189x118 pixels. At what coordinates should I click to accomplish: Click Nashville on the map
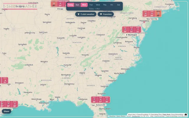(66, 53)
